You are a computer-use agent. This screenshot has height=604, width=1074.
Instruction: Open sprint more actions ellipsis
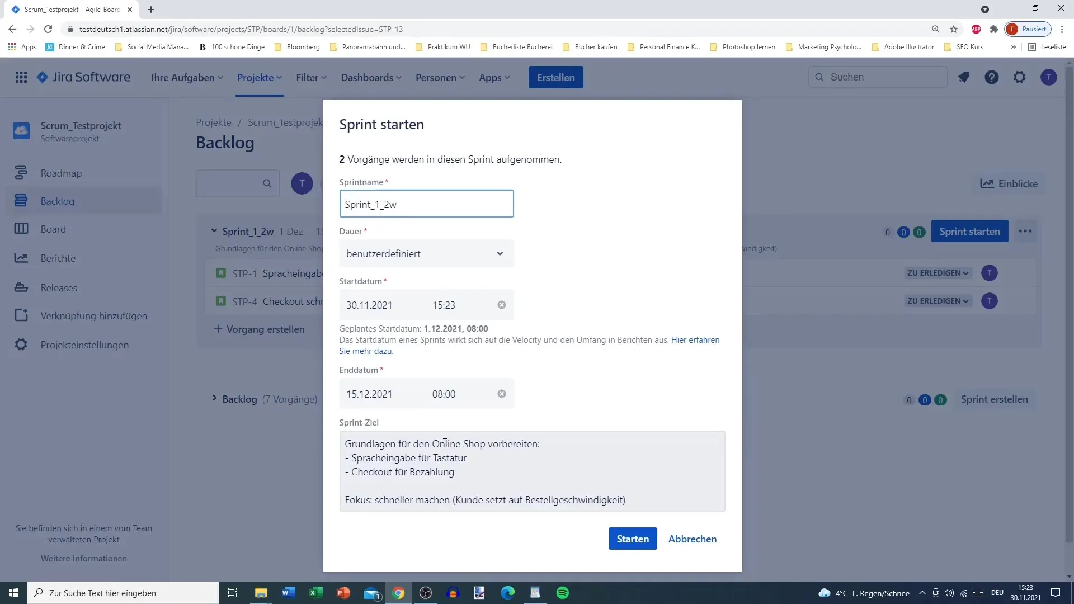coord(1025,231)
